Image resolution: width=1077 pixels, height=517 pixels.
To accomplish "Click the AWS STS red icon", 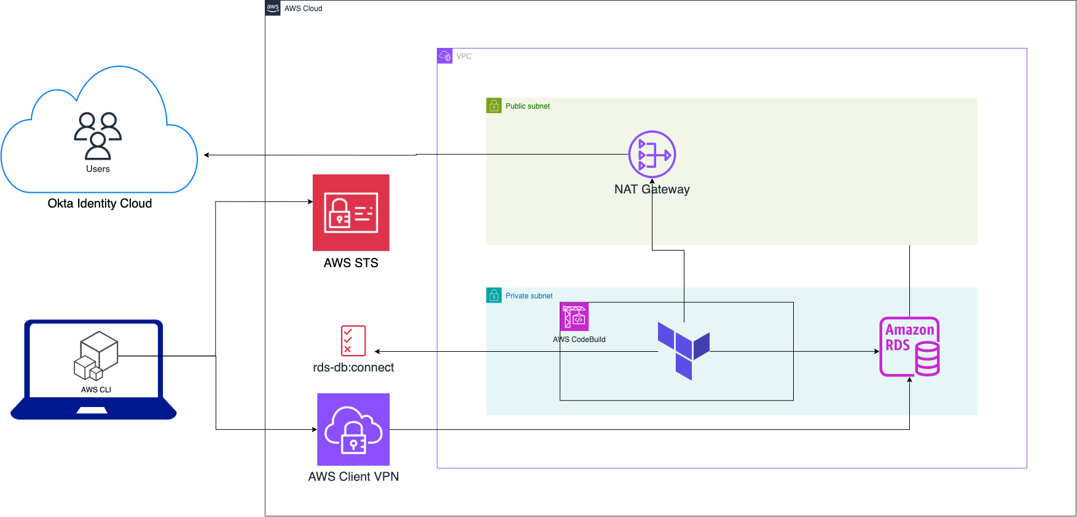I will tap(351, 212).
